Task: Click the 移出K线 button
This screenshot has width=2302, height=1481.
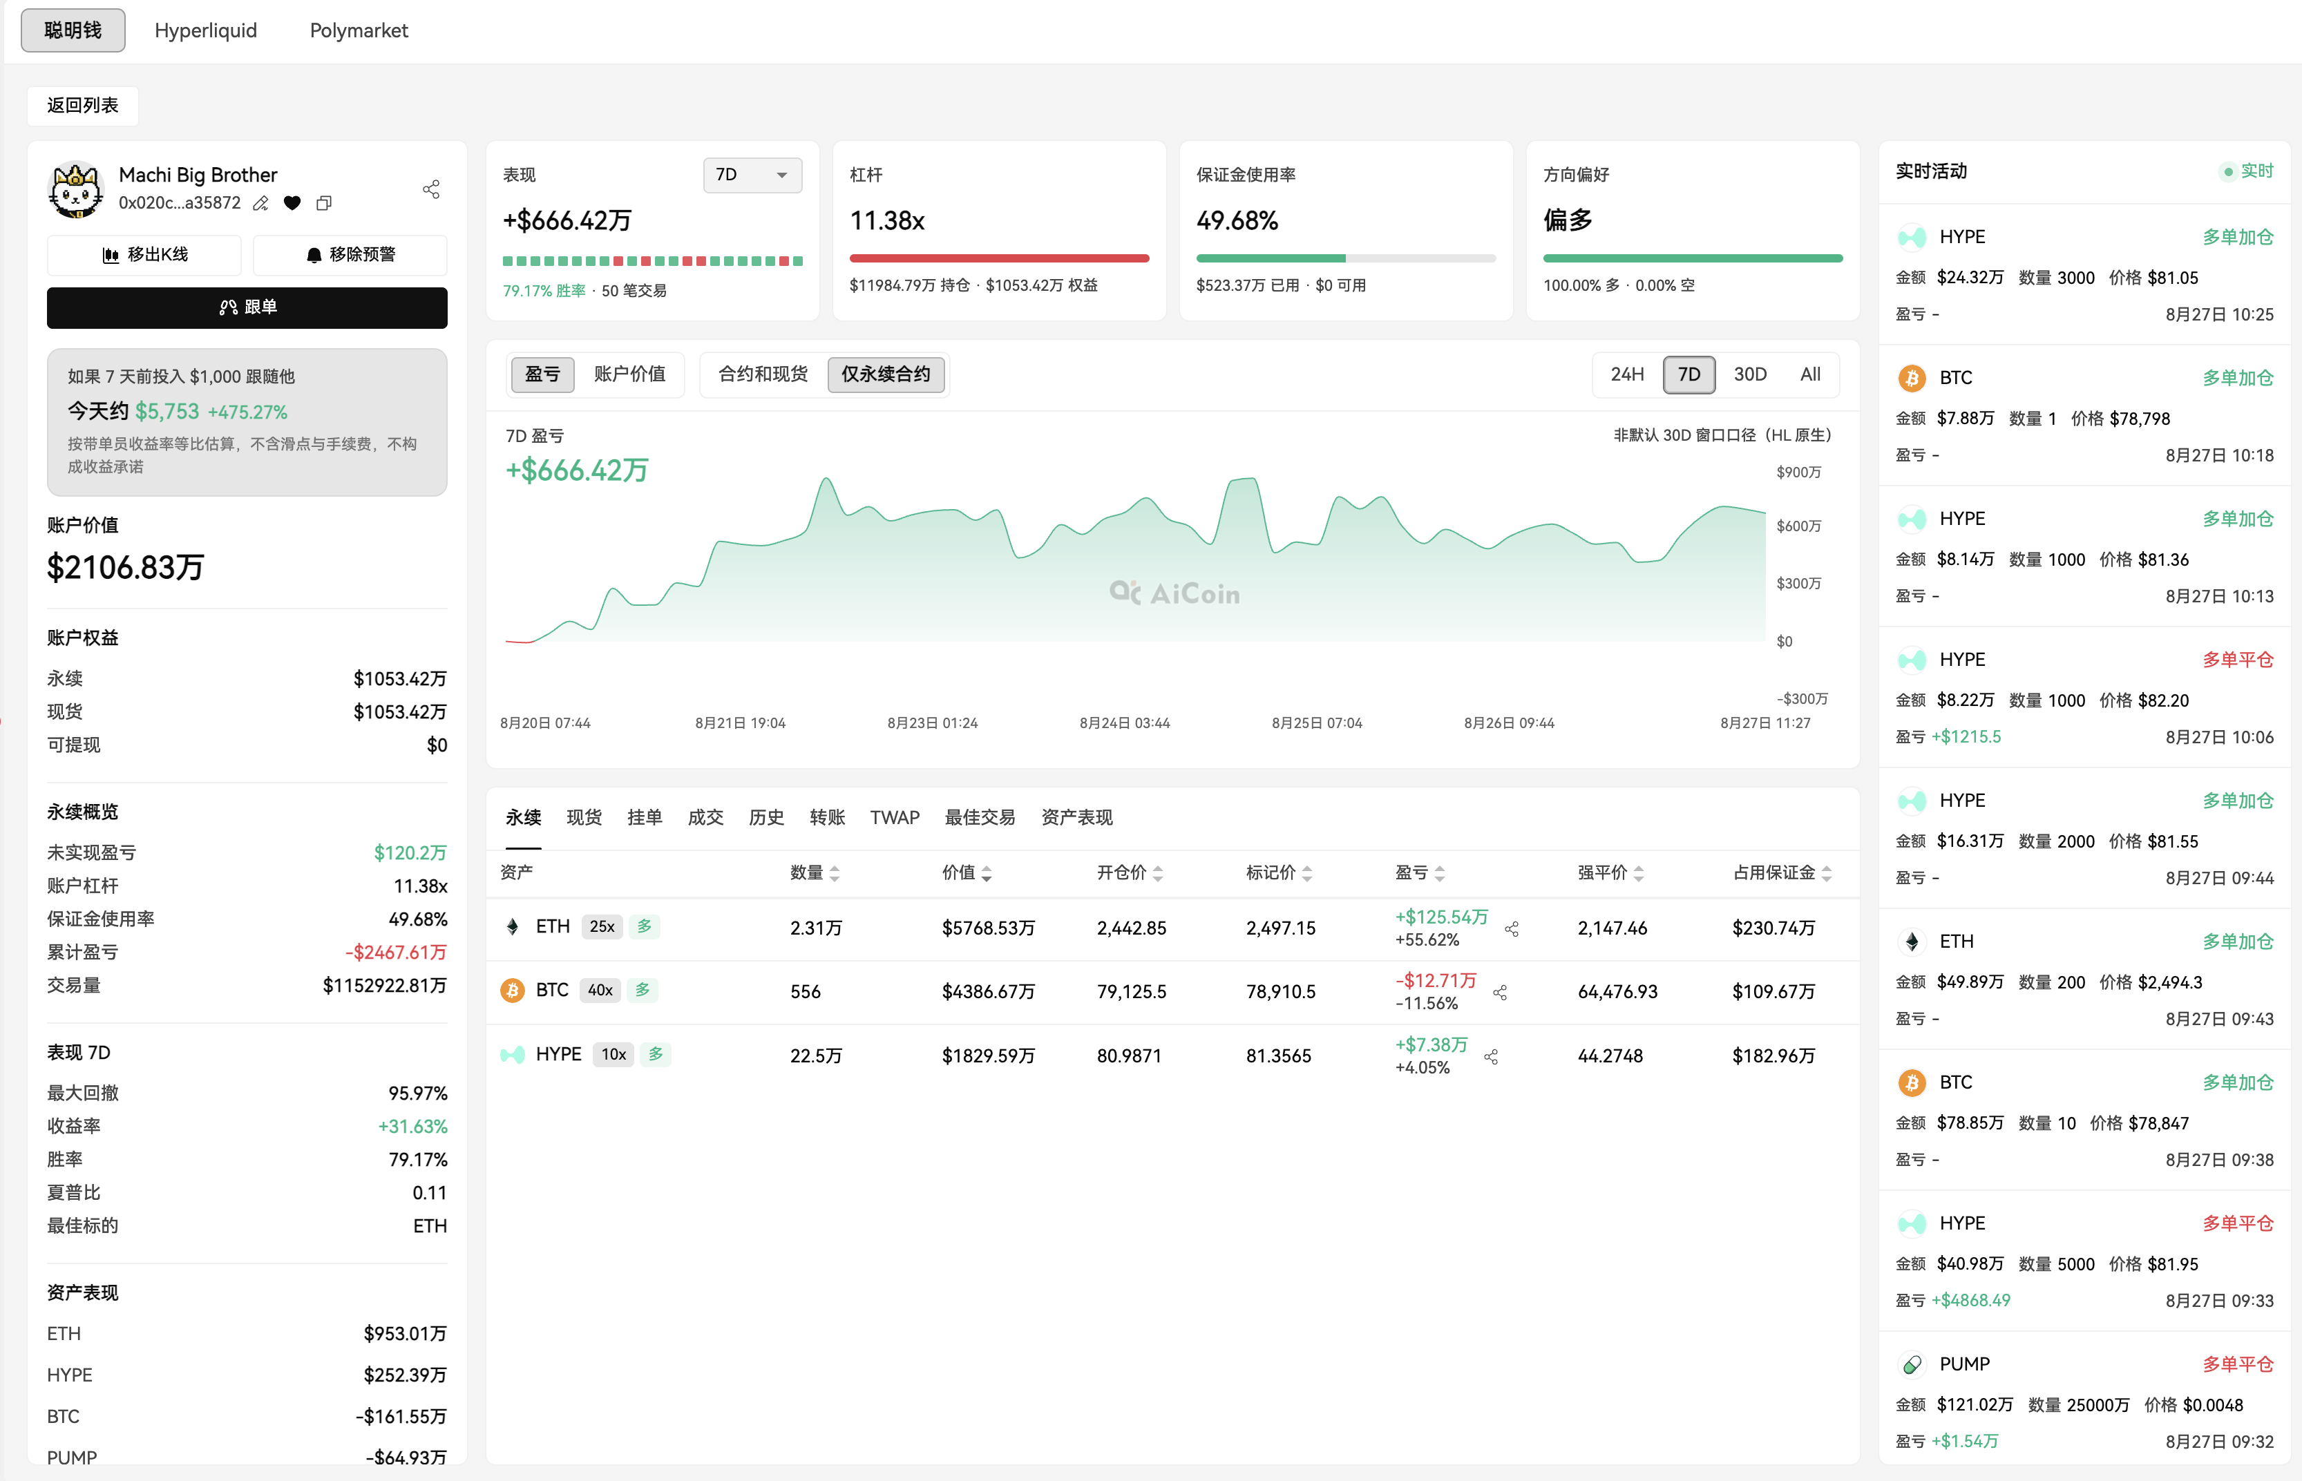Action: click(144, 255)
